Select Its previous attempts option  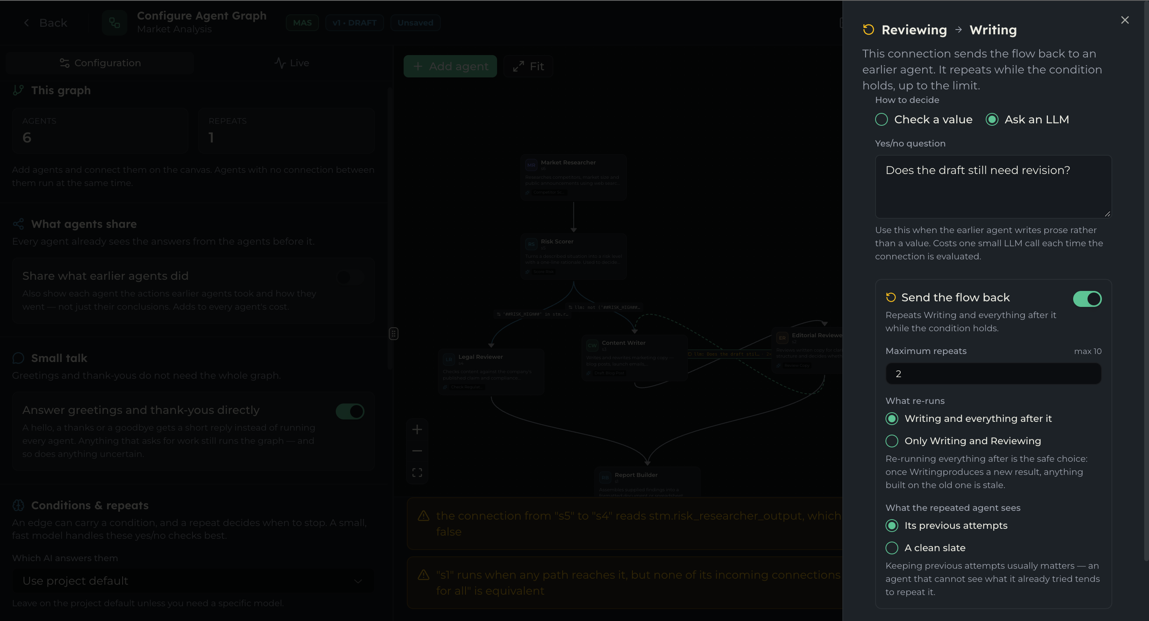pyautogui.click(x=947, y=525)
